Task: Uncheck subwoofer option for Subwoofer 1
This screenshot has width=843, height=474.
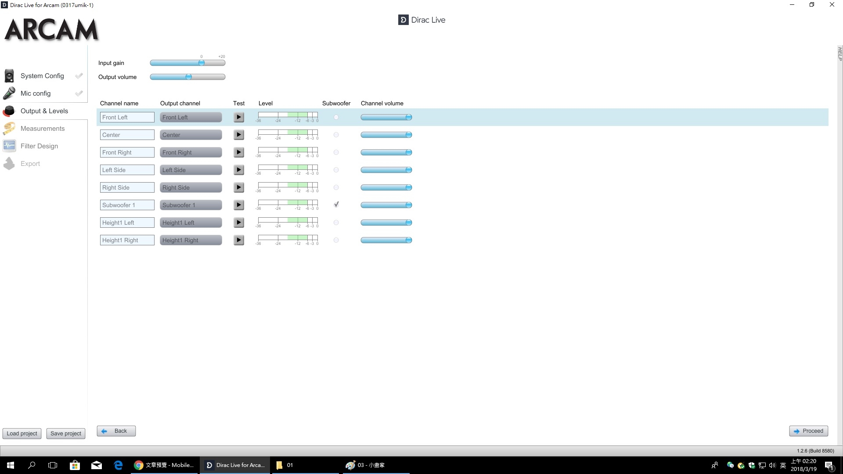Action: click(336, 205)
